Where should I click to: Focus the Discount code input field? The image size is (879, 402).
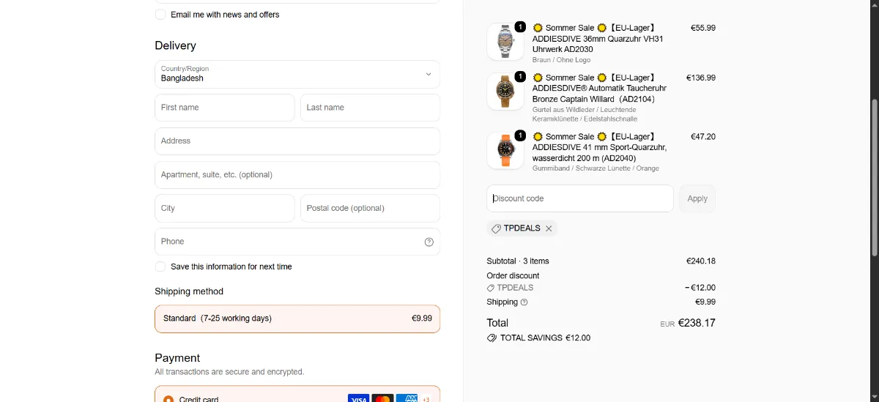(580, 198)
